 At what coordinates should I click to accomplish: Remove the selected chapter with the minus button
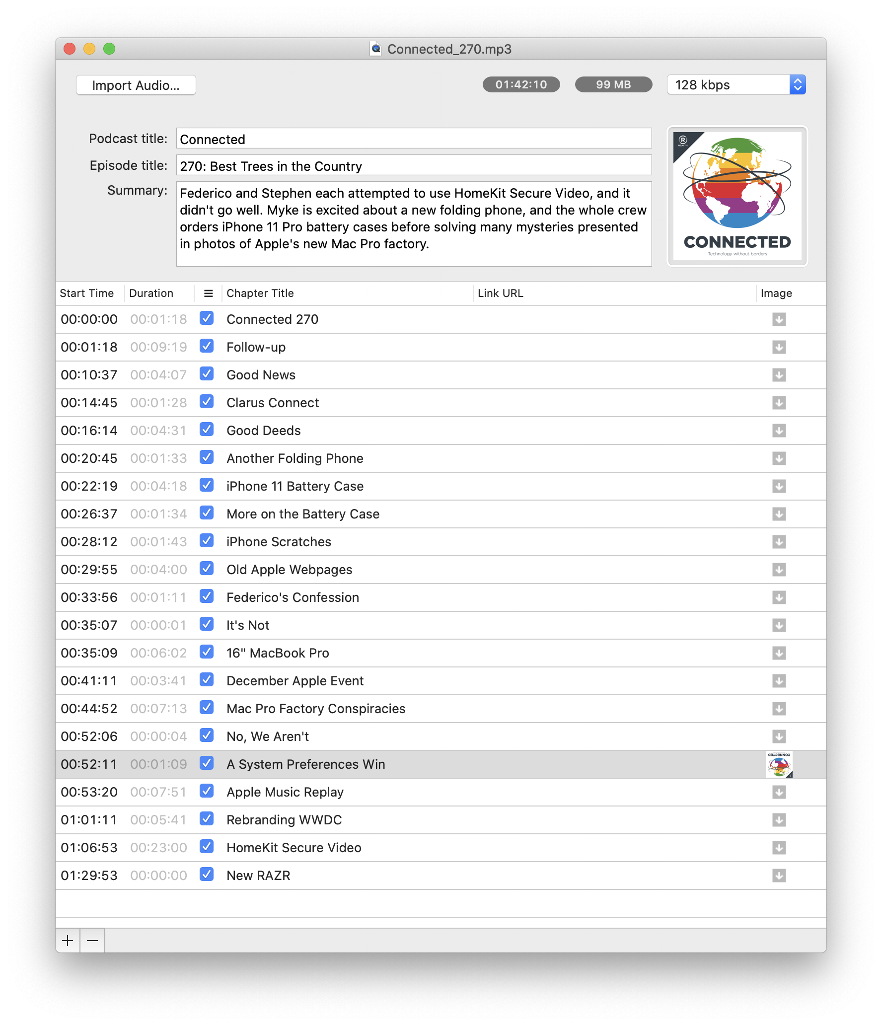92,940
